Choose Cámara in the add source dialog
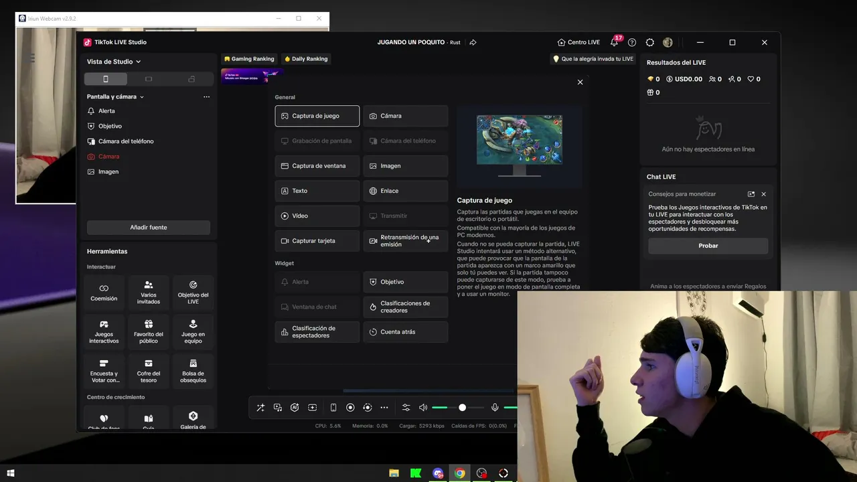 click(406, 116)
